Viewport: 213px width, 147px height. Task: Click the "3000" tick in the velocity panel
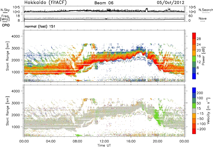tap(15, 103)
